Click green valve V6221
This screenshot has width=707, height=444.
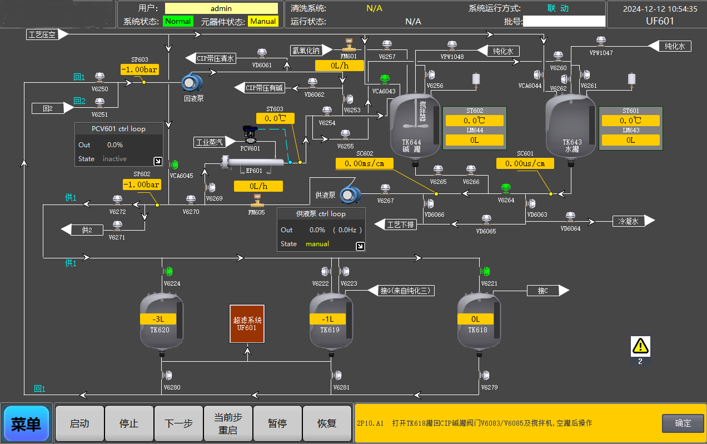pyautogui.click(x=485, y=271)
